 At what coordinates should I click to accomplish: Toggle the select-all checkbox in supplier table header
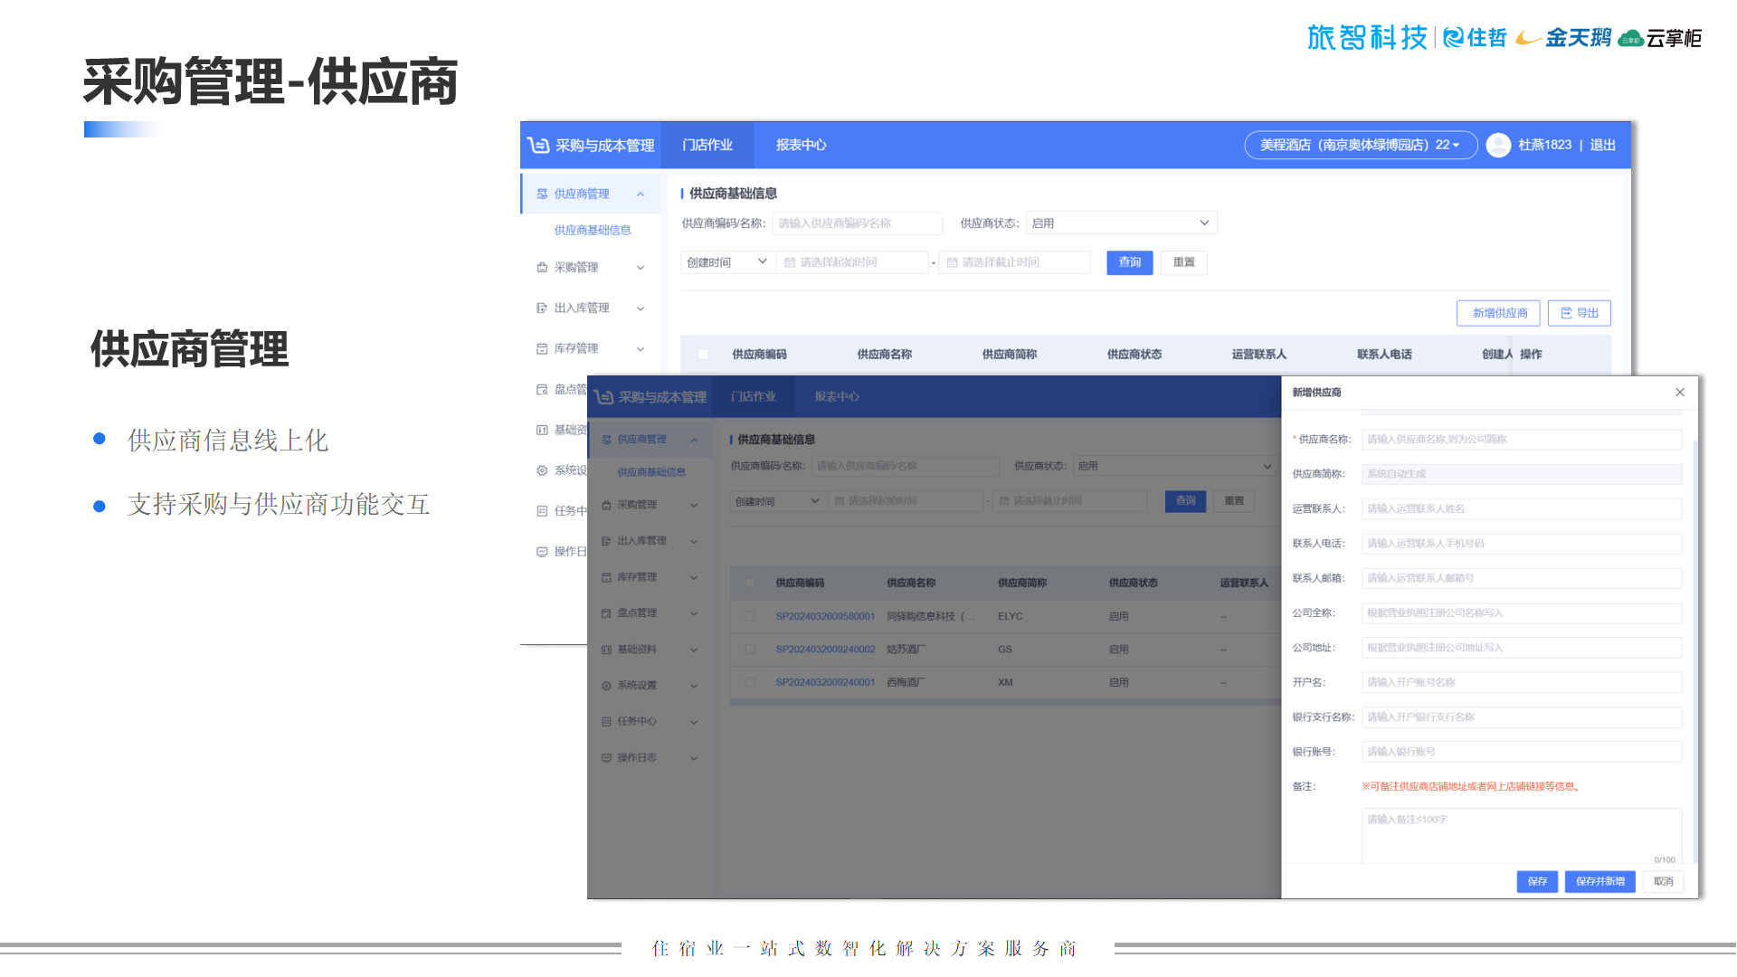click(x=703, y=355)
